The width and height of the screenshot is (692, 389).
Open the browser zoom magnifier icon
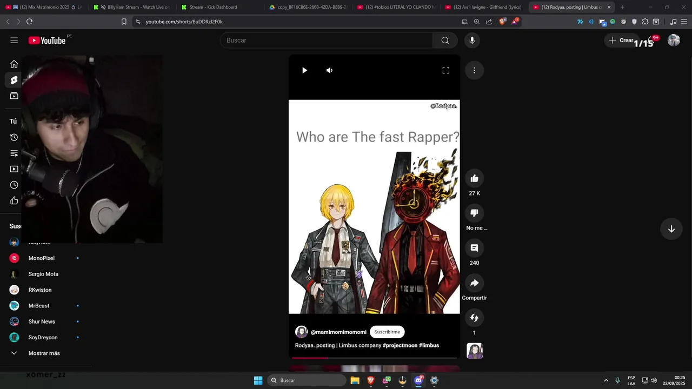[476, 22]
